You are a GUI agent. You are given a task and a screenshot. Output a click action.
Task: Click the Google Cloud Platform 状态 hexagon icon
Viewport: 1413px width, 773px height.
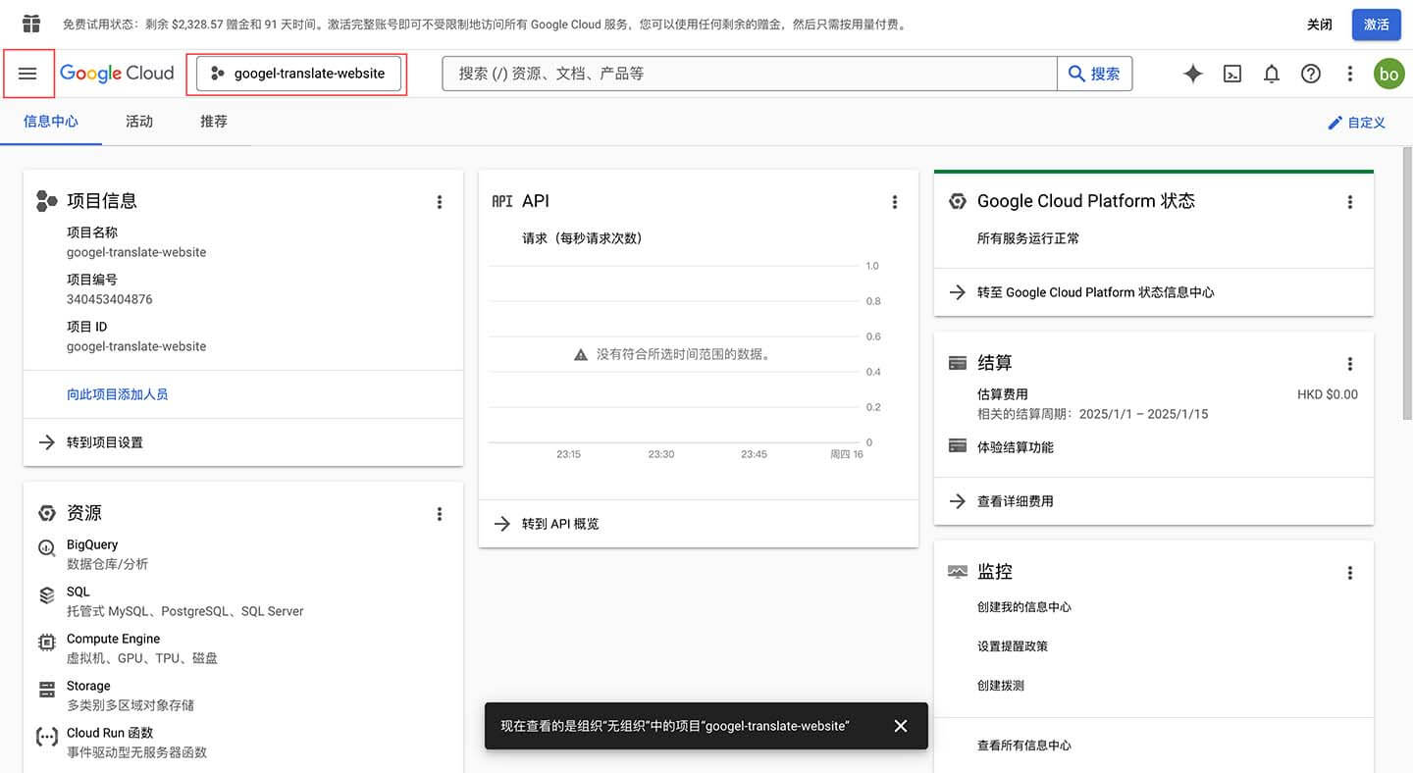(x=958, y=202)
